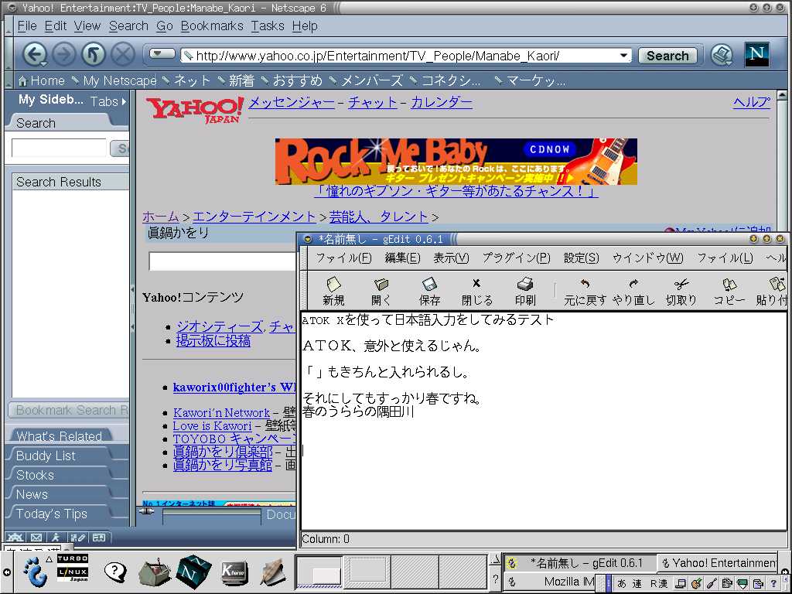
Task: Expand the Stocks sidebar panel
Action: [x=34, y=475]
